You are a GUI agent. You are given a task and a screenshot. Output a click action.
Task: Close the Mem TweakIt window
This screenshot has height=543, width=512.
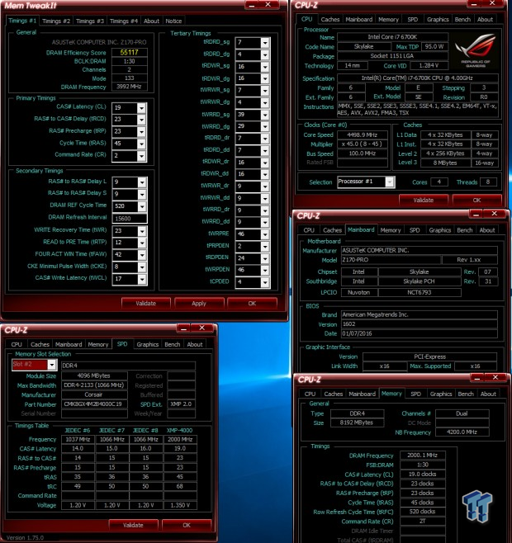pos(268,5)
